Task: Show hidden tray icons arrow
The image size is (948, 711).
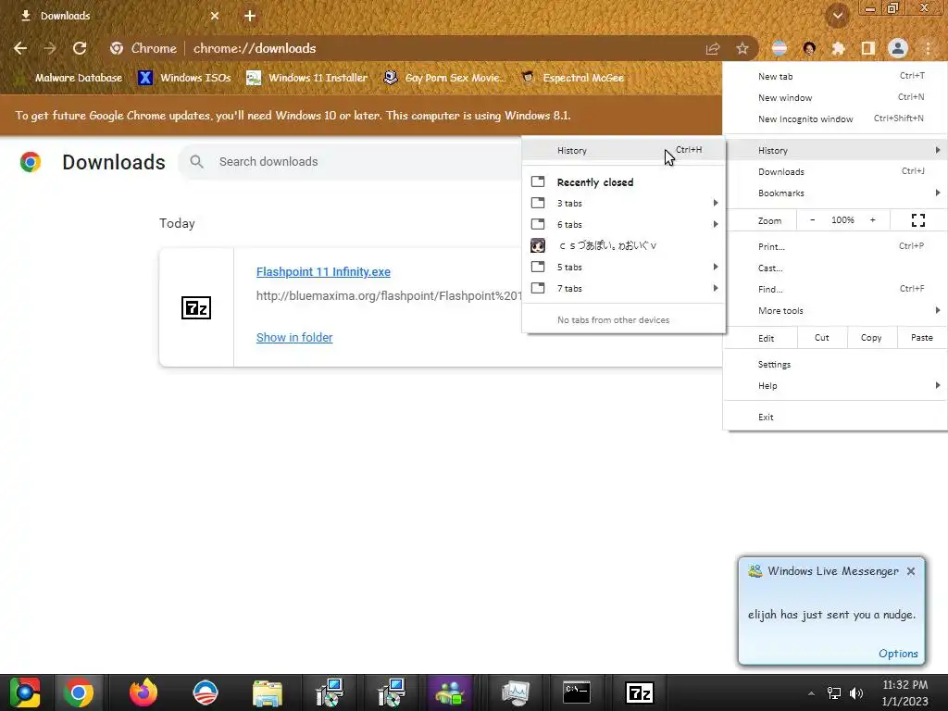Action: coord(811,693)
